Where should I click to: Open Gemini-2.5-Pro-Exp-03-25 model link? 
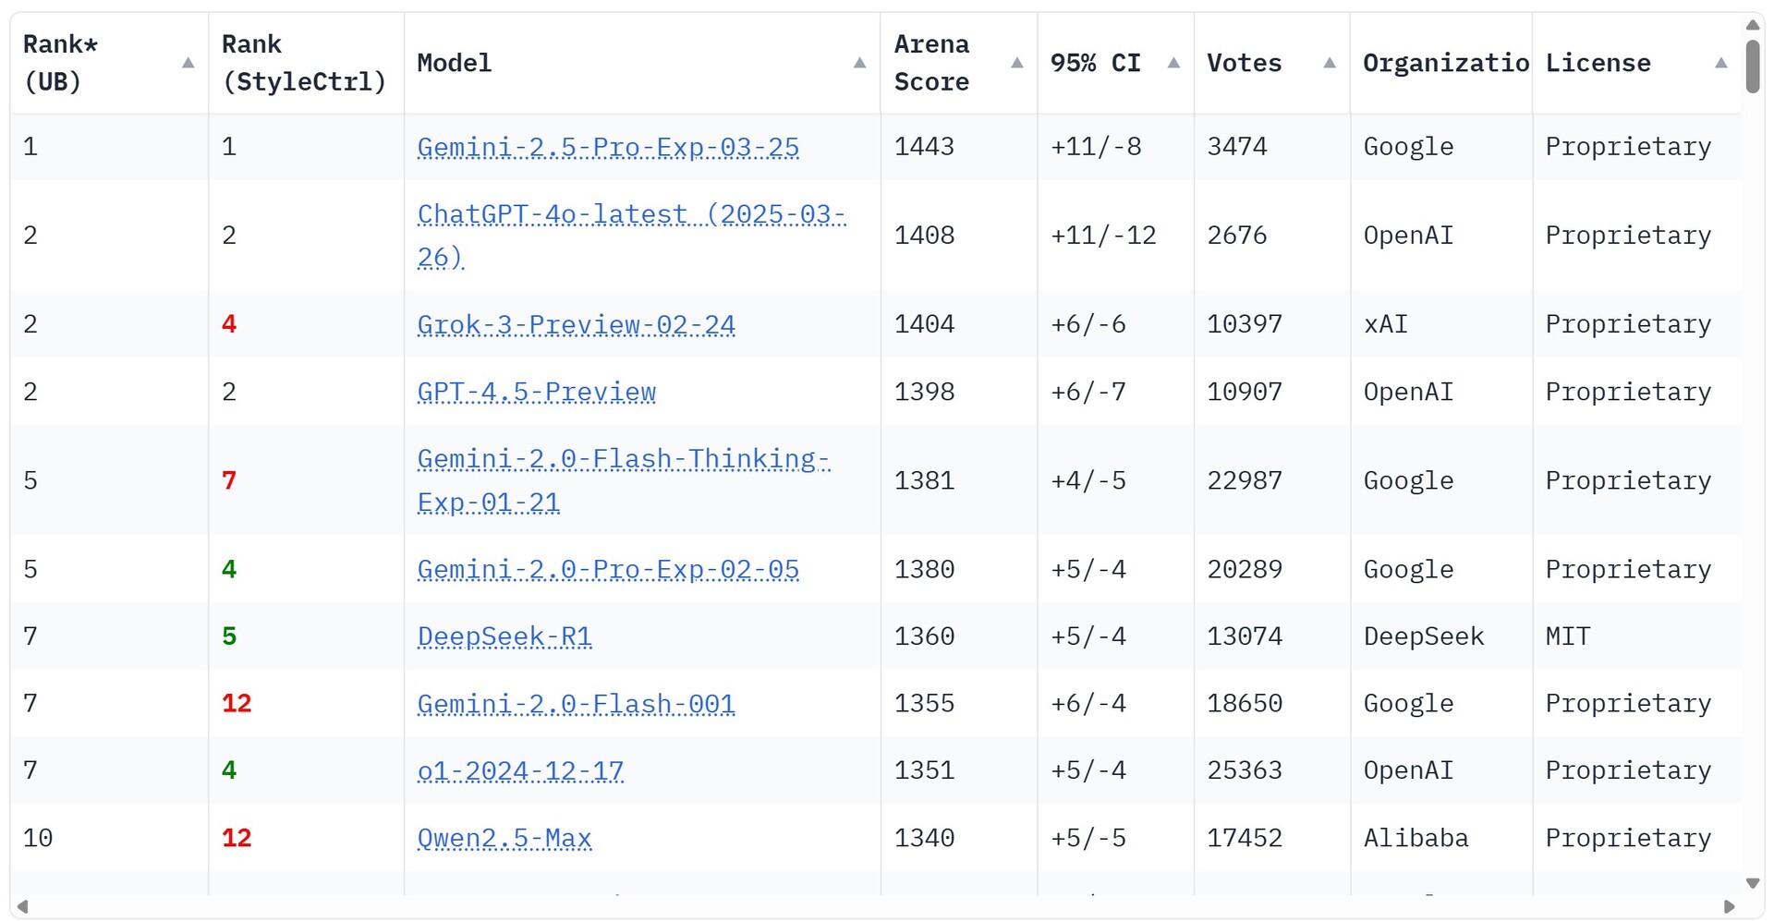click(x=608, y=147)
